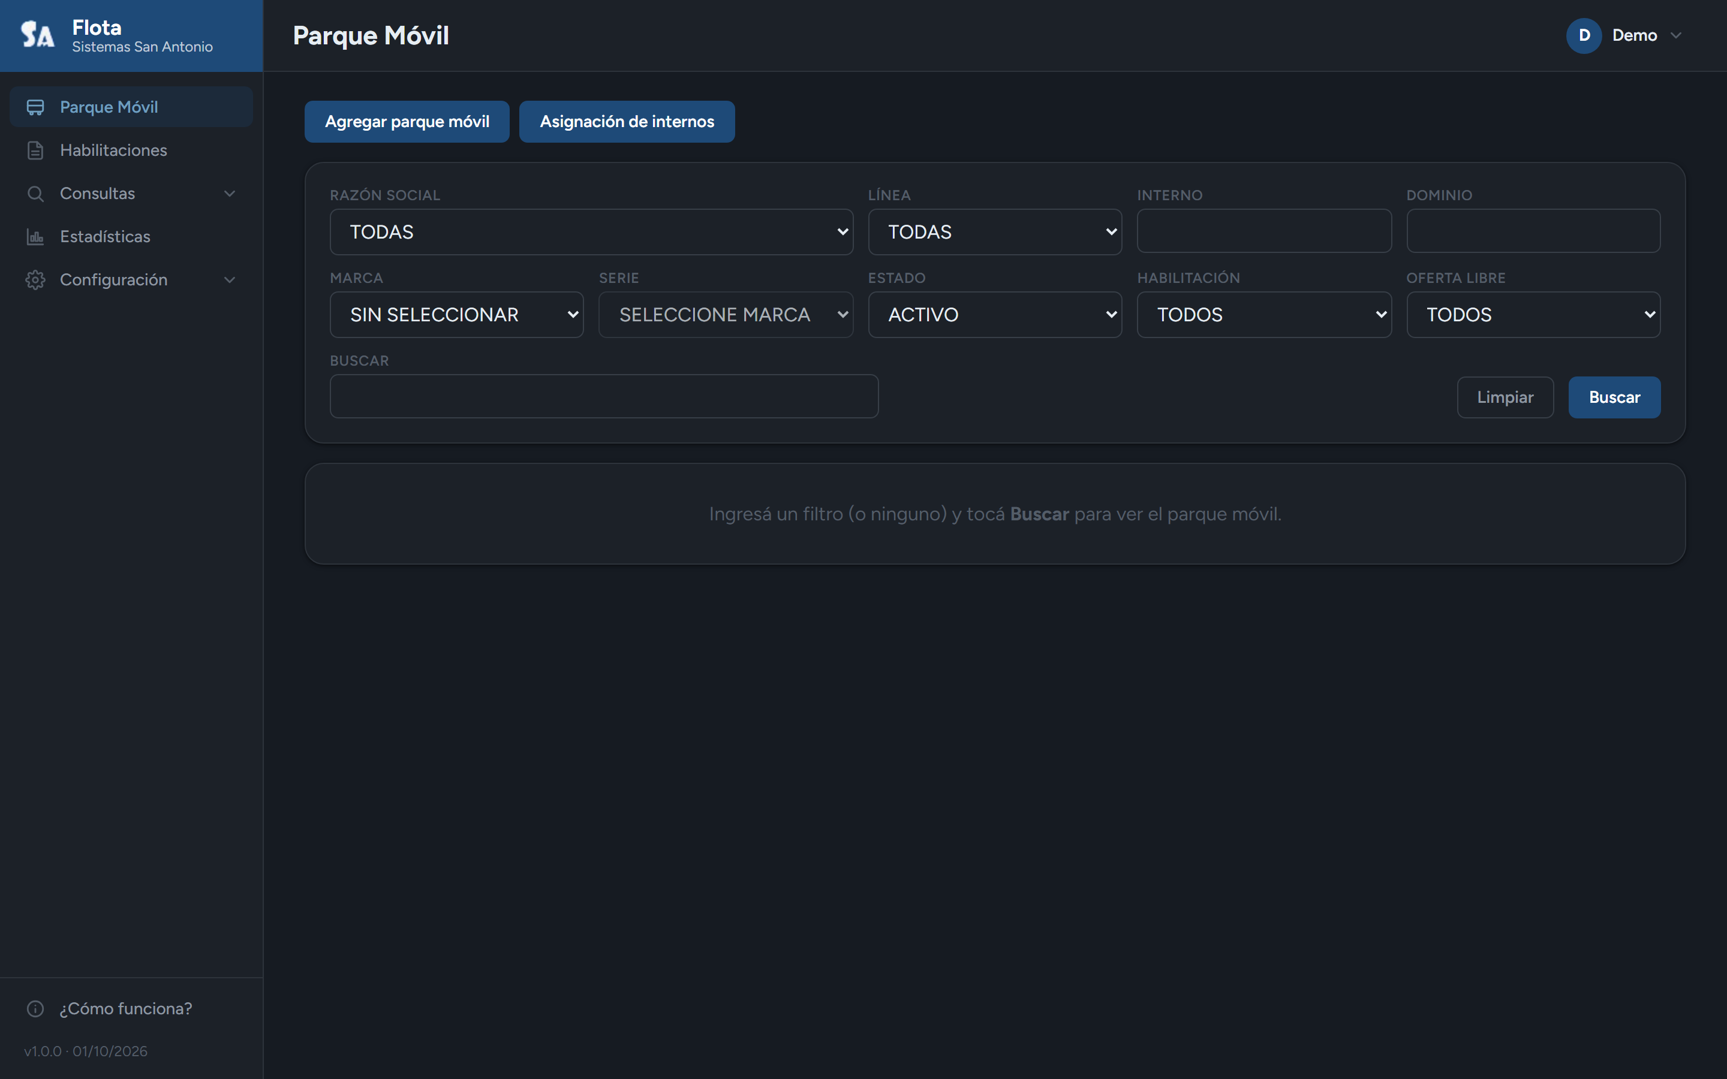Focus the Interno input field
The width and height of the screenshot is (1727, 1079).
1264,231
